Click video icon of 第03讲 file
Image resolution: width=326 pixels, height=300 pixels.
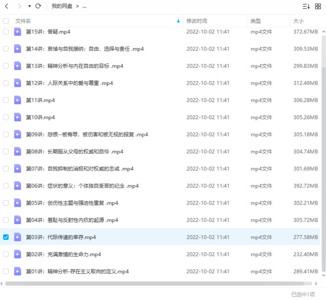click(x=17, y=237)
